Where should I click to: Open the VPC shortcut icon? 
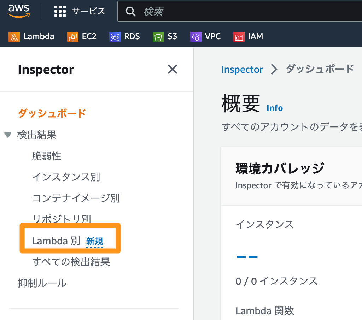tap(195, 37)
